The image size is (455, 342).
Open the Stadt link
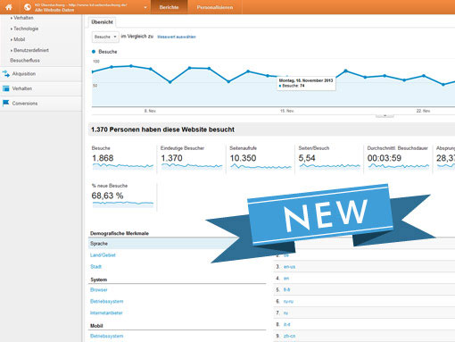tap(95, 267)
